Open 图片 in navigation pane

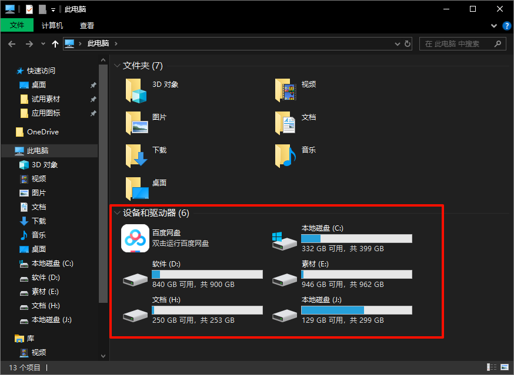point(39,193)
